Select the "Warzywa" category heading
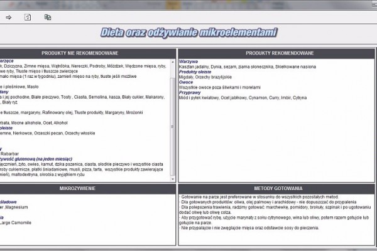This screenshot has width=377, height=251. 189,61
